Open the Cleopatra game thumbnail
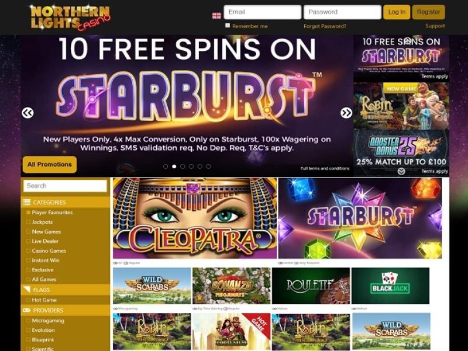468x351 pixels. pos(195,218)
